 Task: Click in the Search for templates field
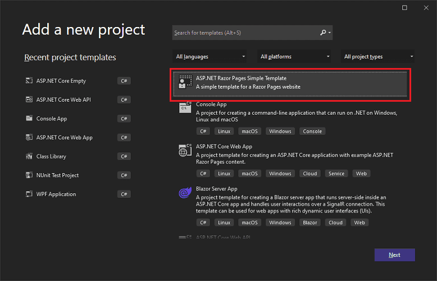245,33
